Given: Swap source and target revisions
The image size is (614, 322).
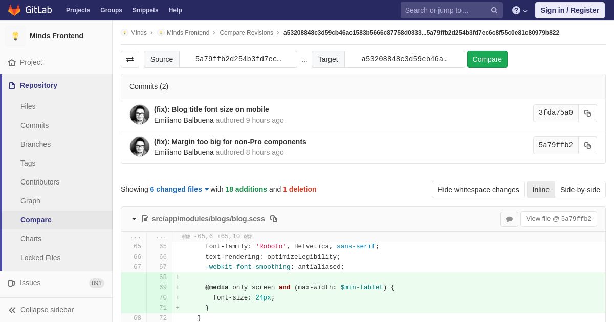Looking at the screenshot, I should [130, 59].
